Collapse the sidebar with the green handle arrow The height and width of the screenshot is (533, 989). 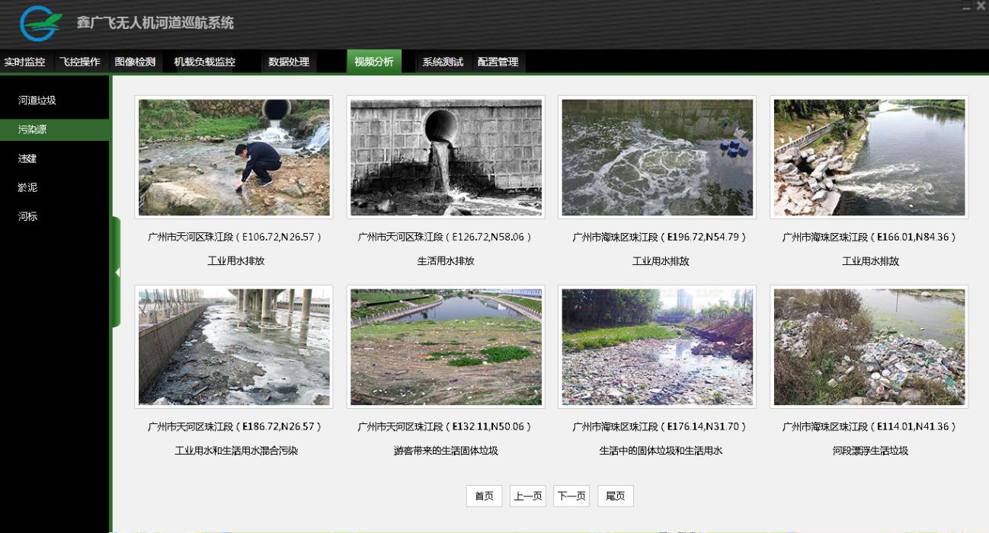coord(117,272)
